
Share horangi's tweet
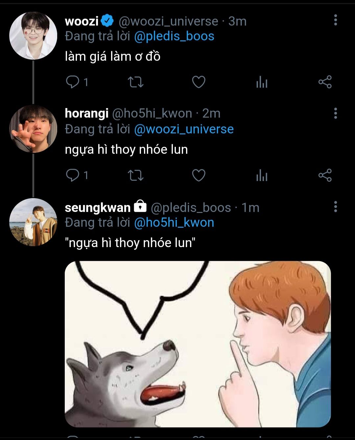click(x=325, y=175)
